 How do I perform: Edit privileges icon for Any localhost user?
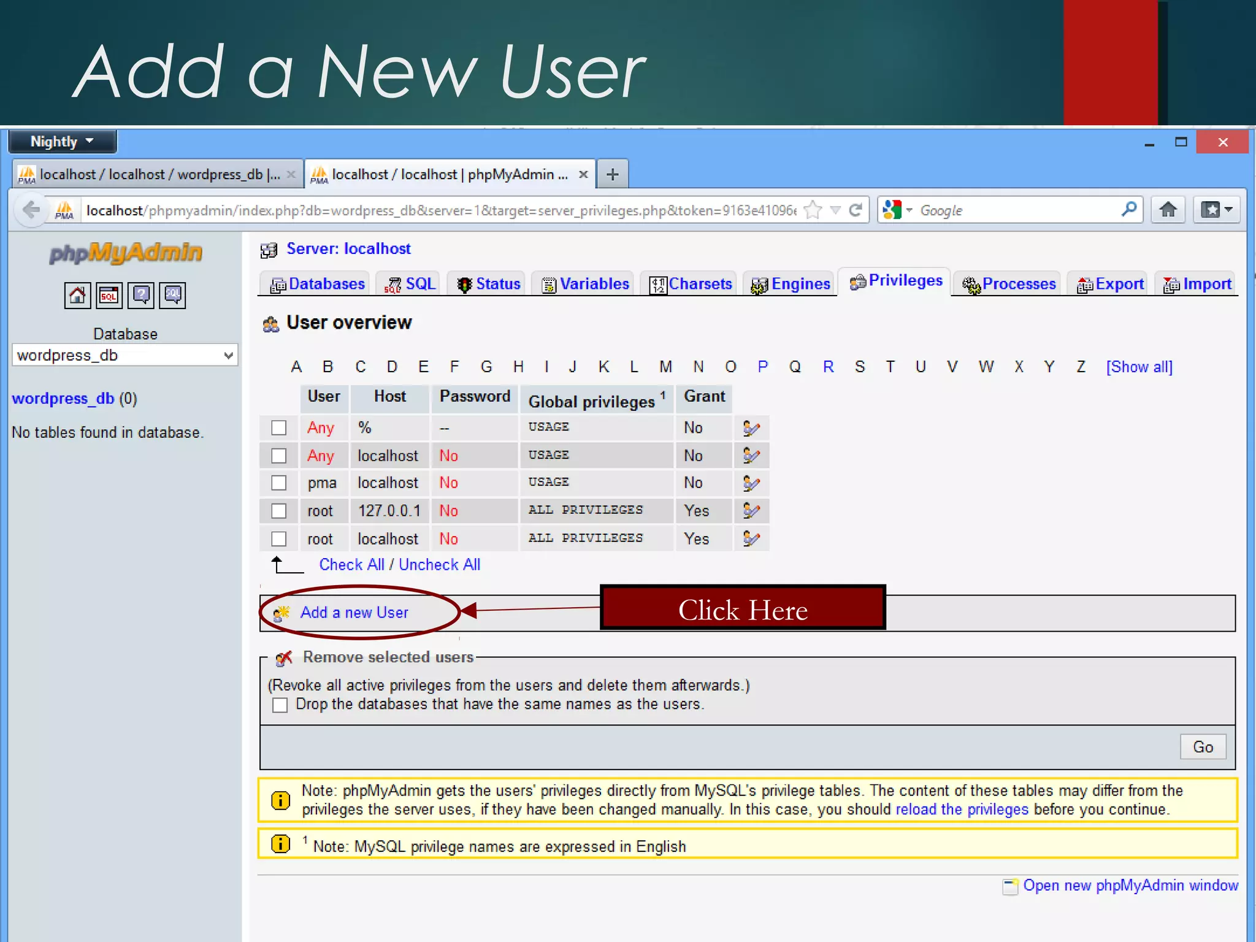pyautogui.click(x=751, y=456)
